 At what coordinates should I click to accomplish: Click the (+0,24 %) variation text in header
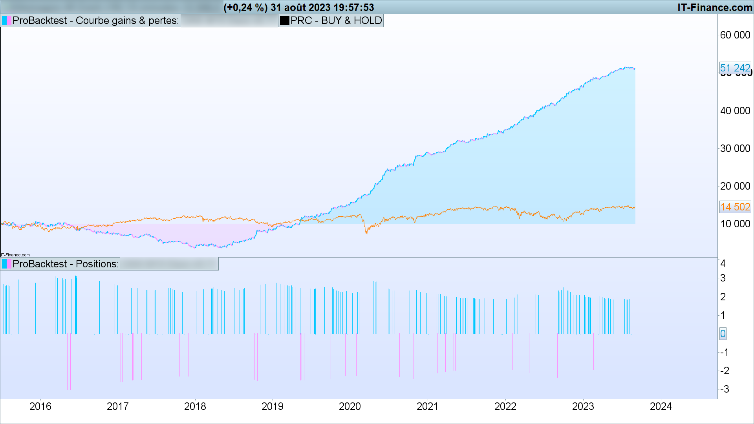[x=245, y=7]
